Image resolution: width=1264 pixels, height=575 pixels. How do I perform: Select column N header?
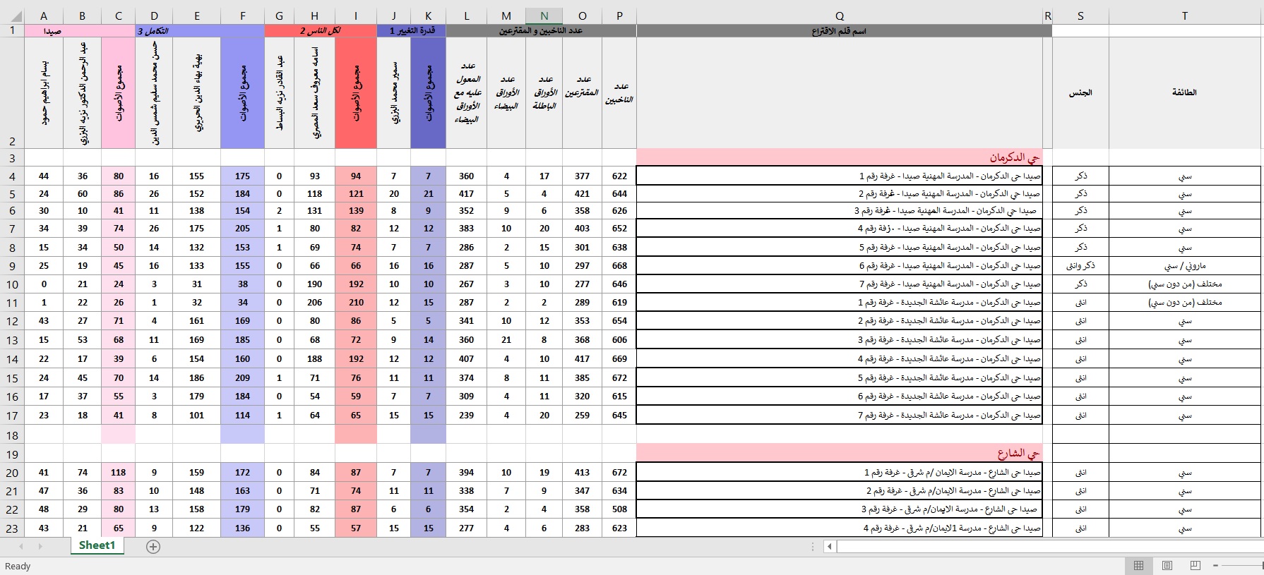544,16
